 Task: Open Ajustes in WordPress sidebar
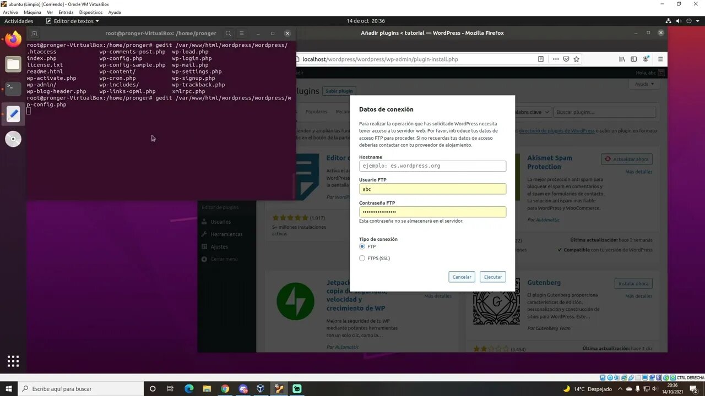219,247
